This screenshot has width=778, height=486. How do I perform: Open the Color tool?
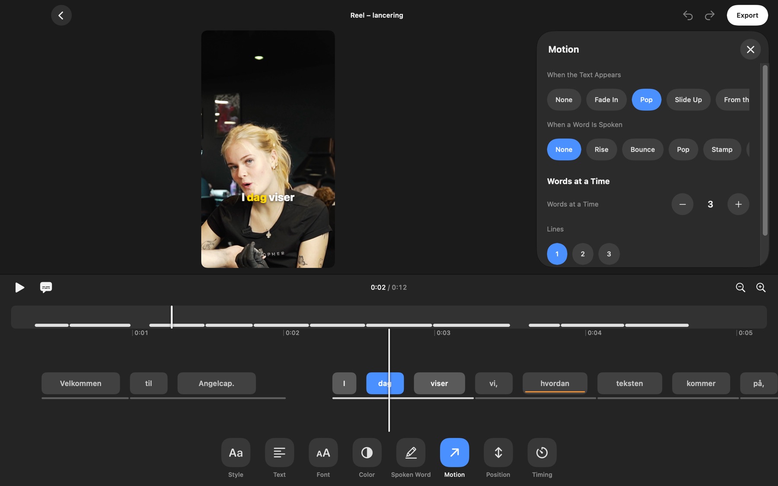pyautogui.click(x=367, y=452)
